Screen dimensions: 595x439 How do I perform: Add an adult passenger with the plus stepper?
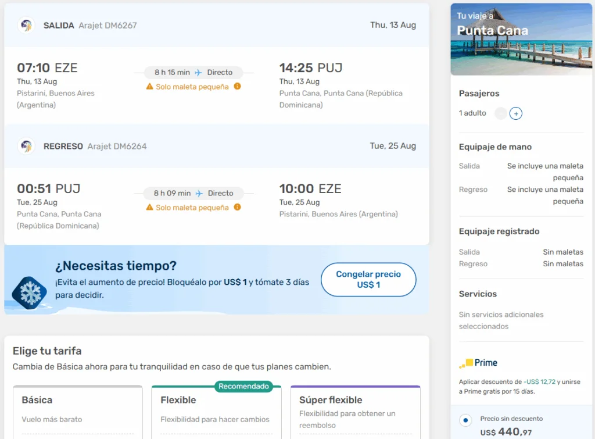(516, 113)
